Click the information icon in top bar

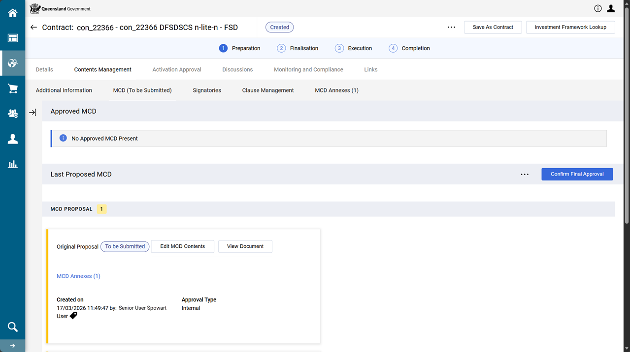tap(597, 8)
